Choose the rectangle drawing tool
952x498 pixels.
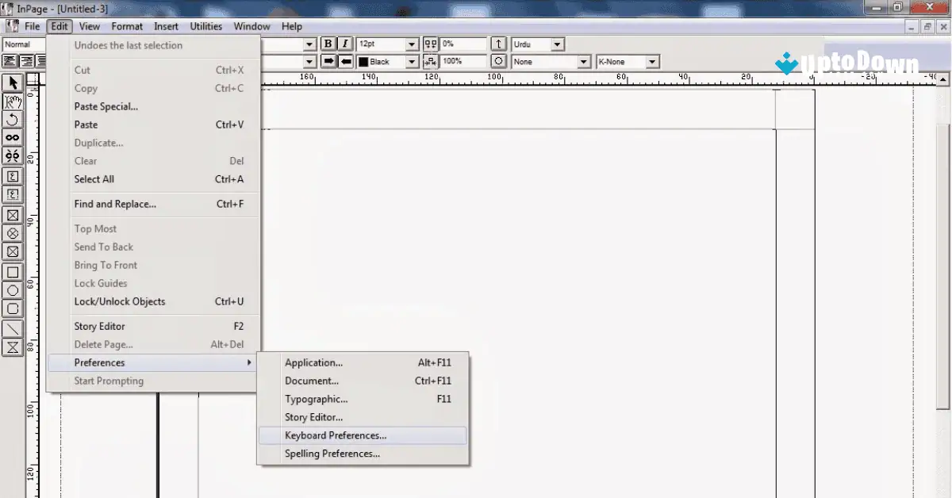[x=11, y=272]
